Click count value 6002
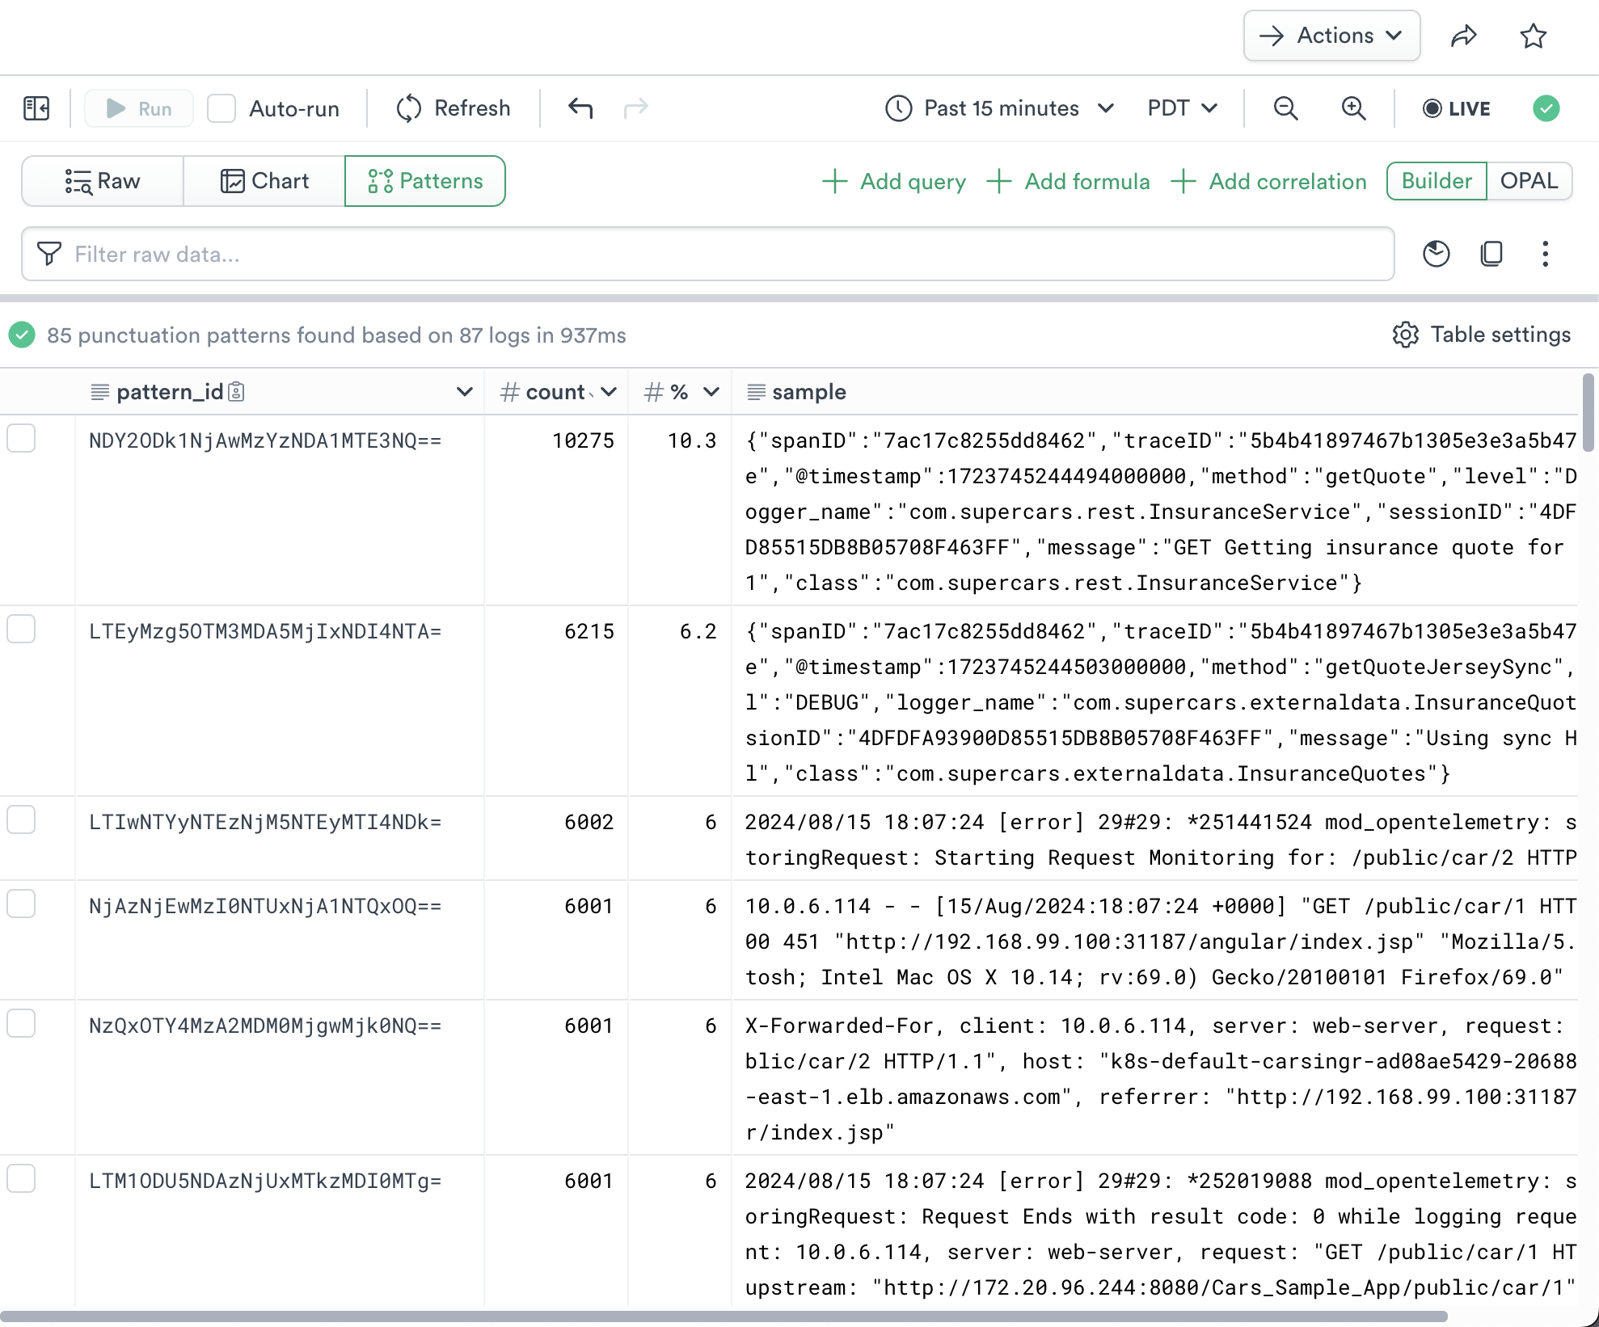 click(x=589, y=822)
